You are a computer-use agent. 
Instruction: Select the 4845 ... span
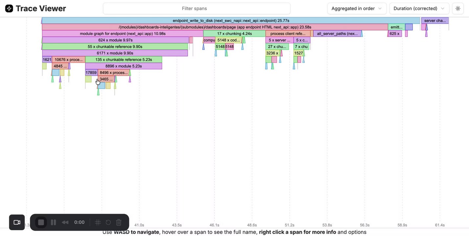pyautogui.click(x=60, y=66)
